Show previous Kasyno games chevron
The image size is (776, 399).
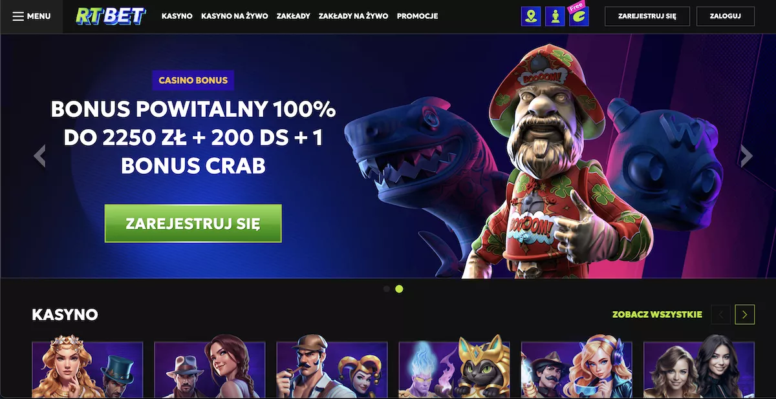coord(721,314)
